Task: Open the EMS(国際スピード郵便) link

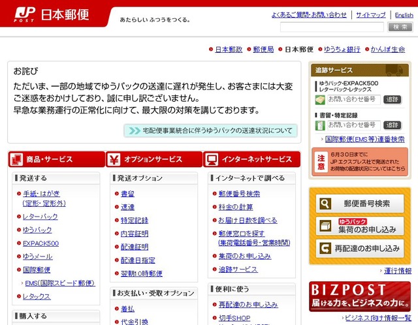Action: (x=60, y=283)
